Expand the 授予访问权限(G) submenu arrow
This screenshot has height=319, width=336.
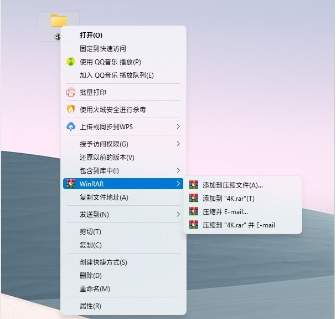[178, 144]
